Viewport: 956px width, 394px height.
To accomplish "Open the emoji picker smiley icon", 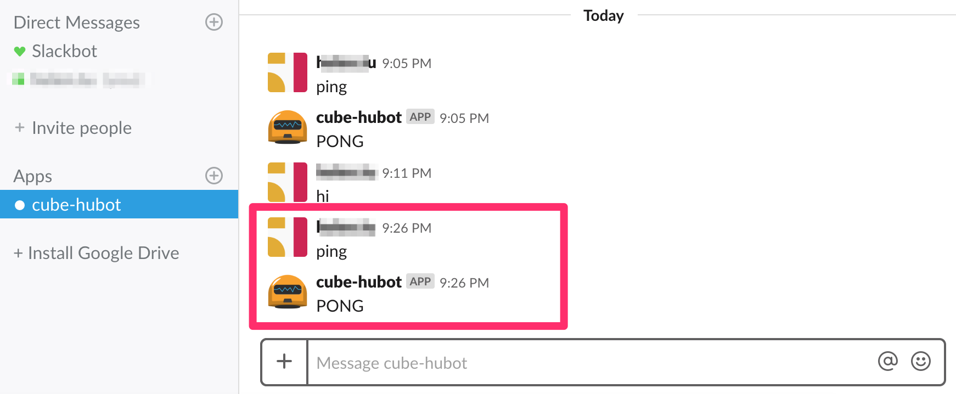I will (920, 361).
